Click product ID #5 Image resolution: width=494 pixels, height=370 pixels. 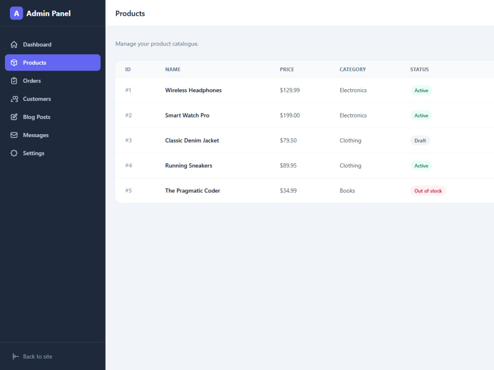[x=128, y=190]
